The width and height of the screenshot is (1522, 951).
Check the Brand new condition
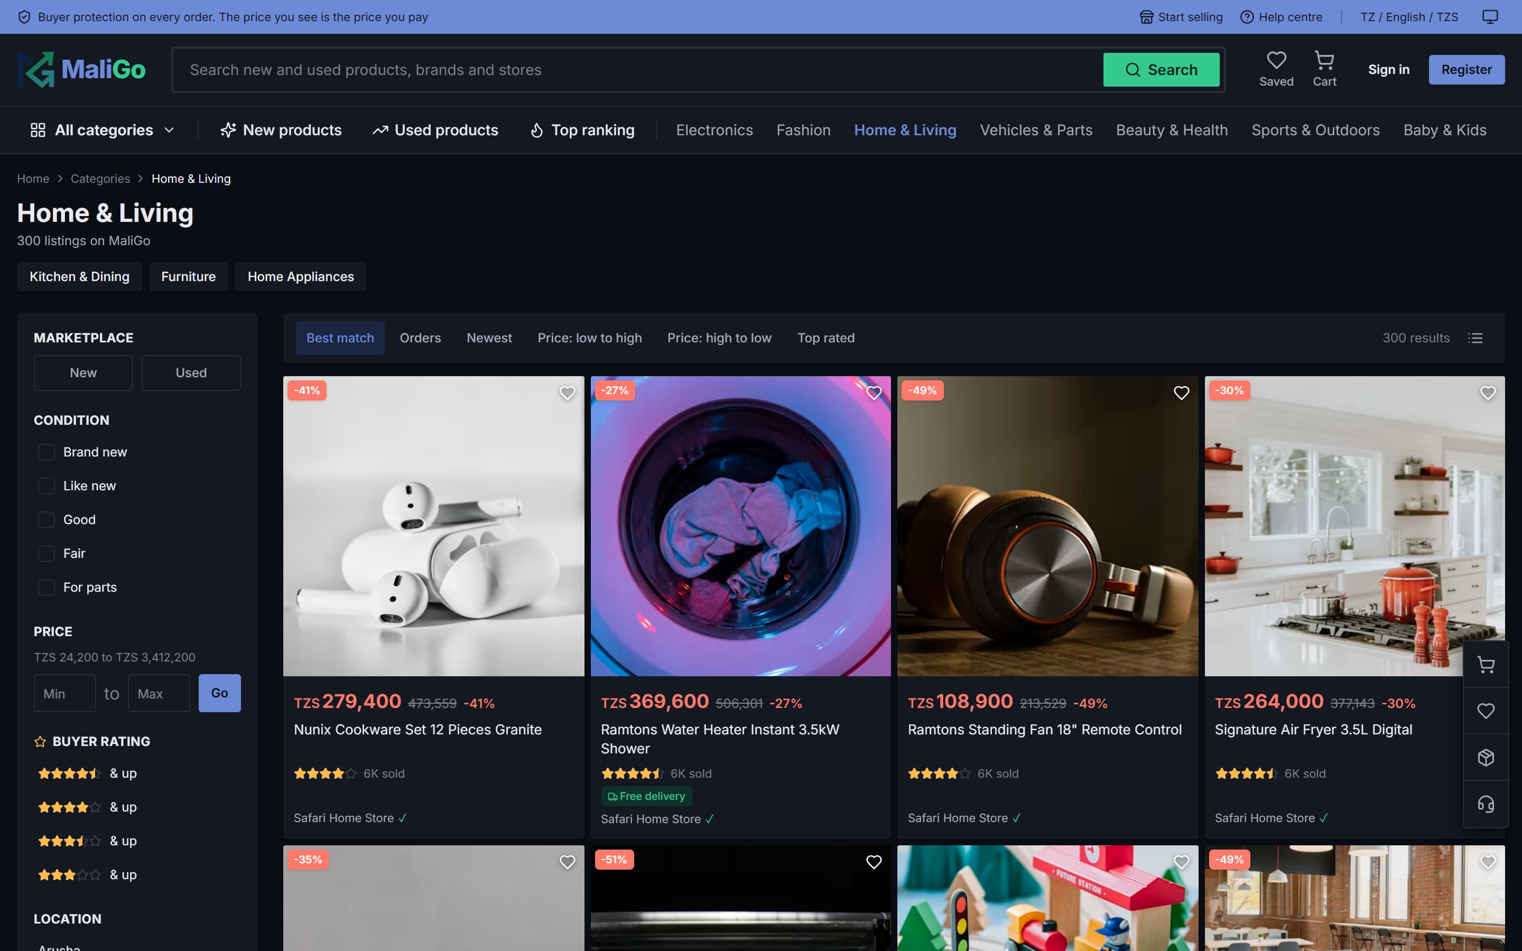click(47, 452)
